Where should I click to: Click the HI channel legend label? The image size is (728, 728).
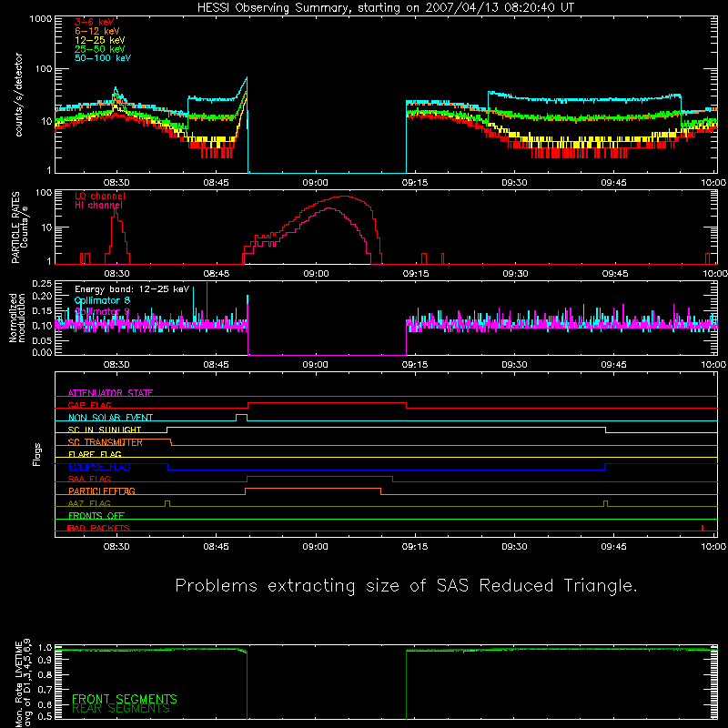click(99, 206)
